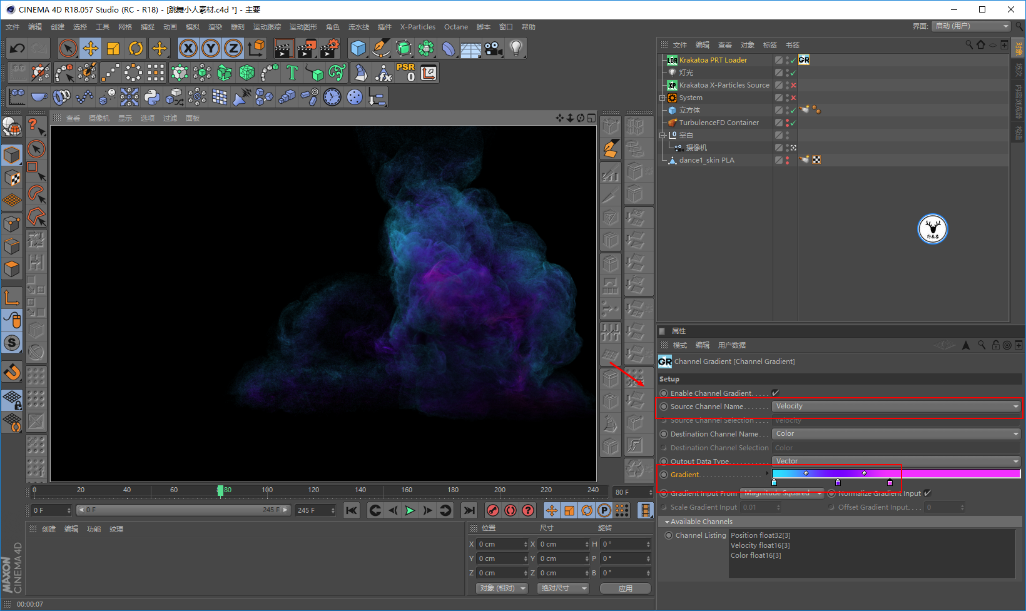The width and height of the screenshot is (1026, 611).
Task: Click the 80 F current frame field
Action: click(632, 492)
